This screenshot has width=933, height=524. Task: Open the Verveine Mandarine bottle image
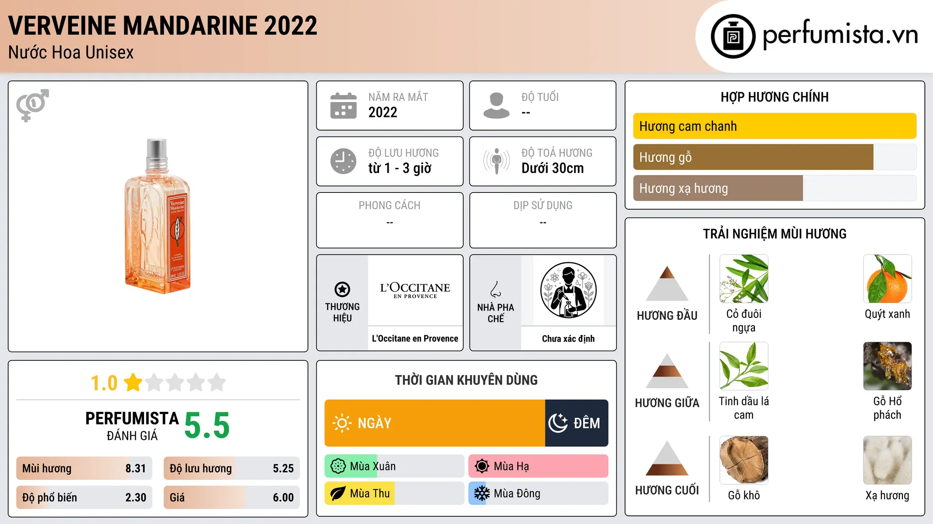[x=158, y=216]
